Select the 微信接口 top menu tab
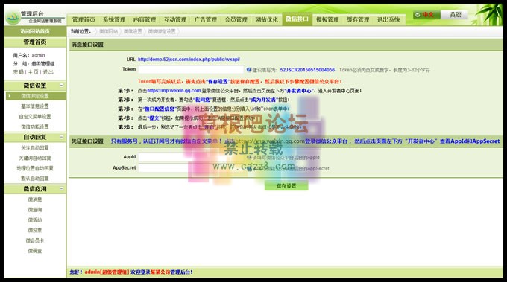The image size is (507, 282). [x=297, y=19]
